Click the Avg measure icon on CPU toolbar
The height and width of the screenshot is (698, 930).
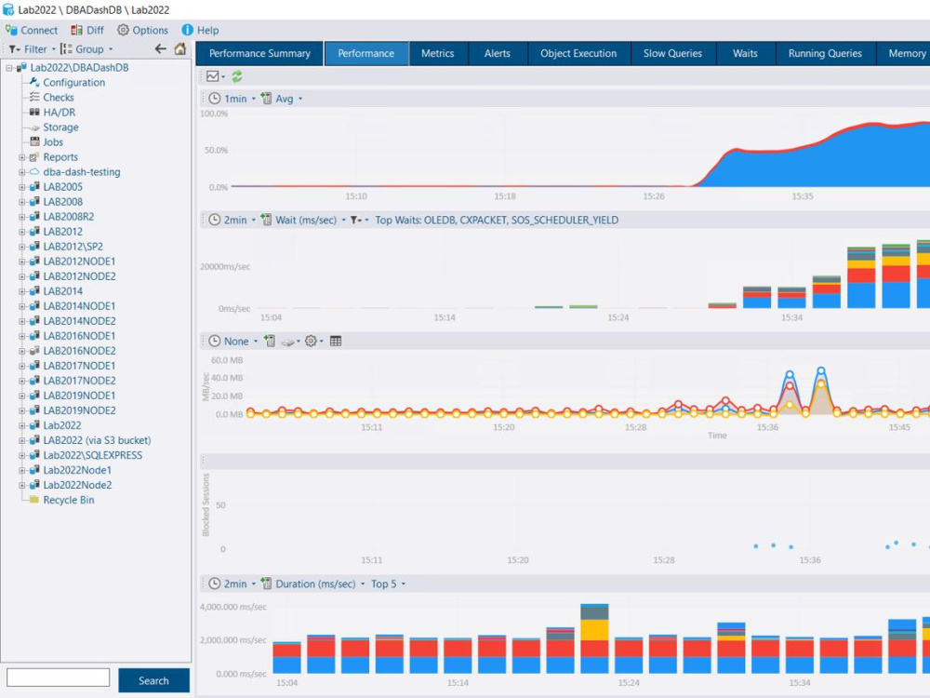(266, 99)
